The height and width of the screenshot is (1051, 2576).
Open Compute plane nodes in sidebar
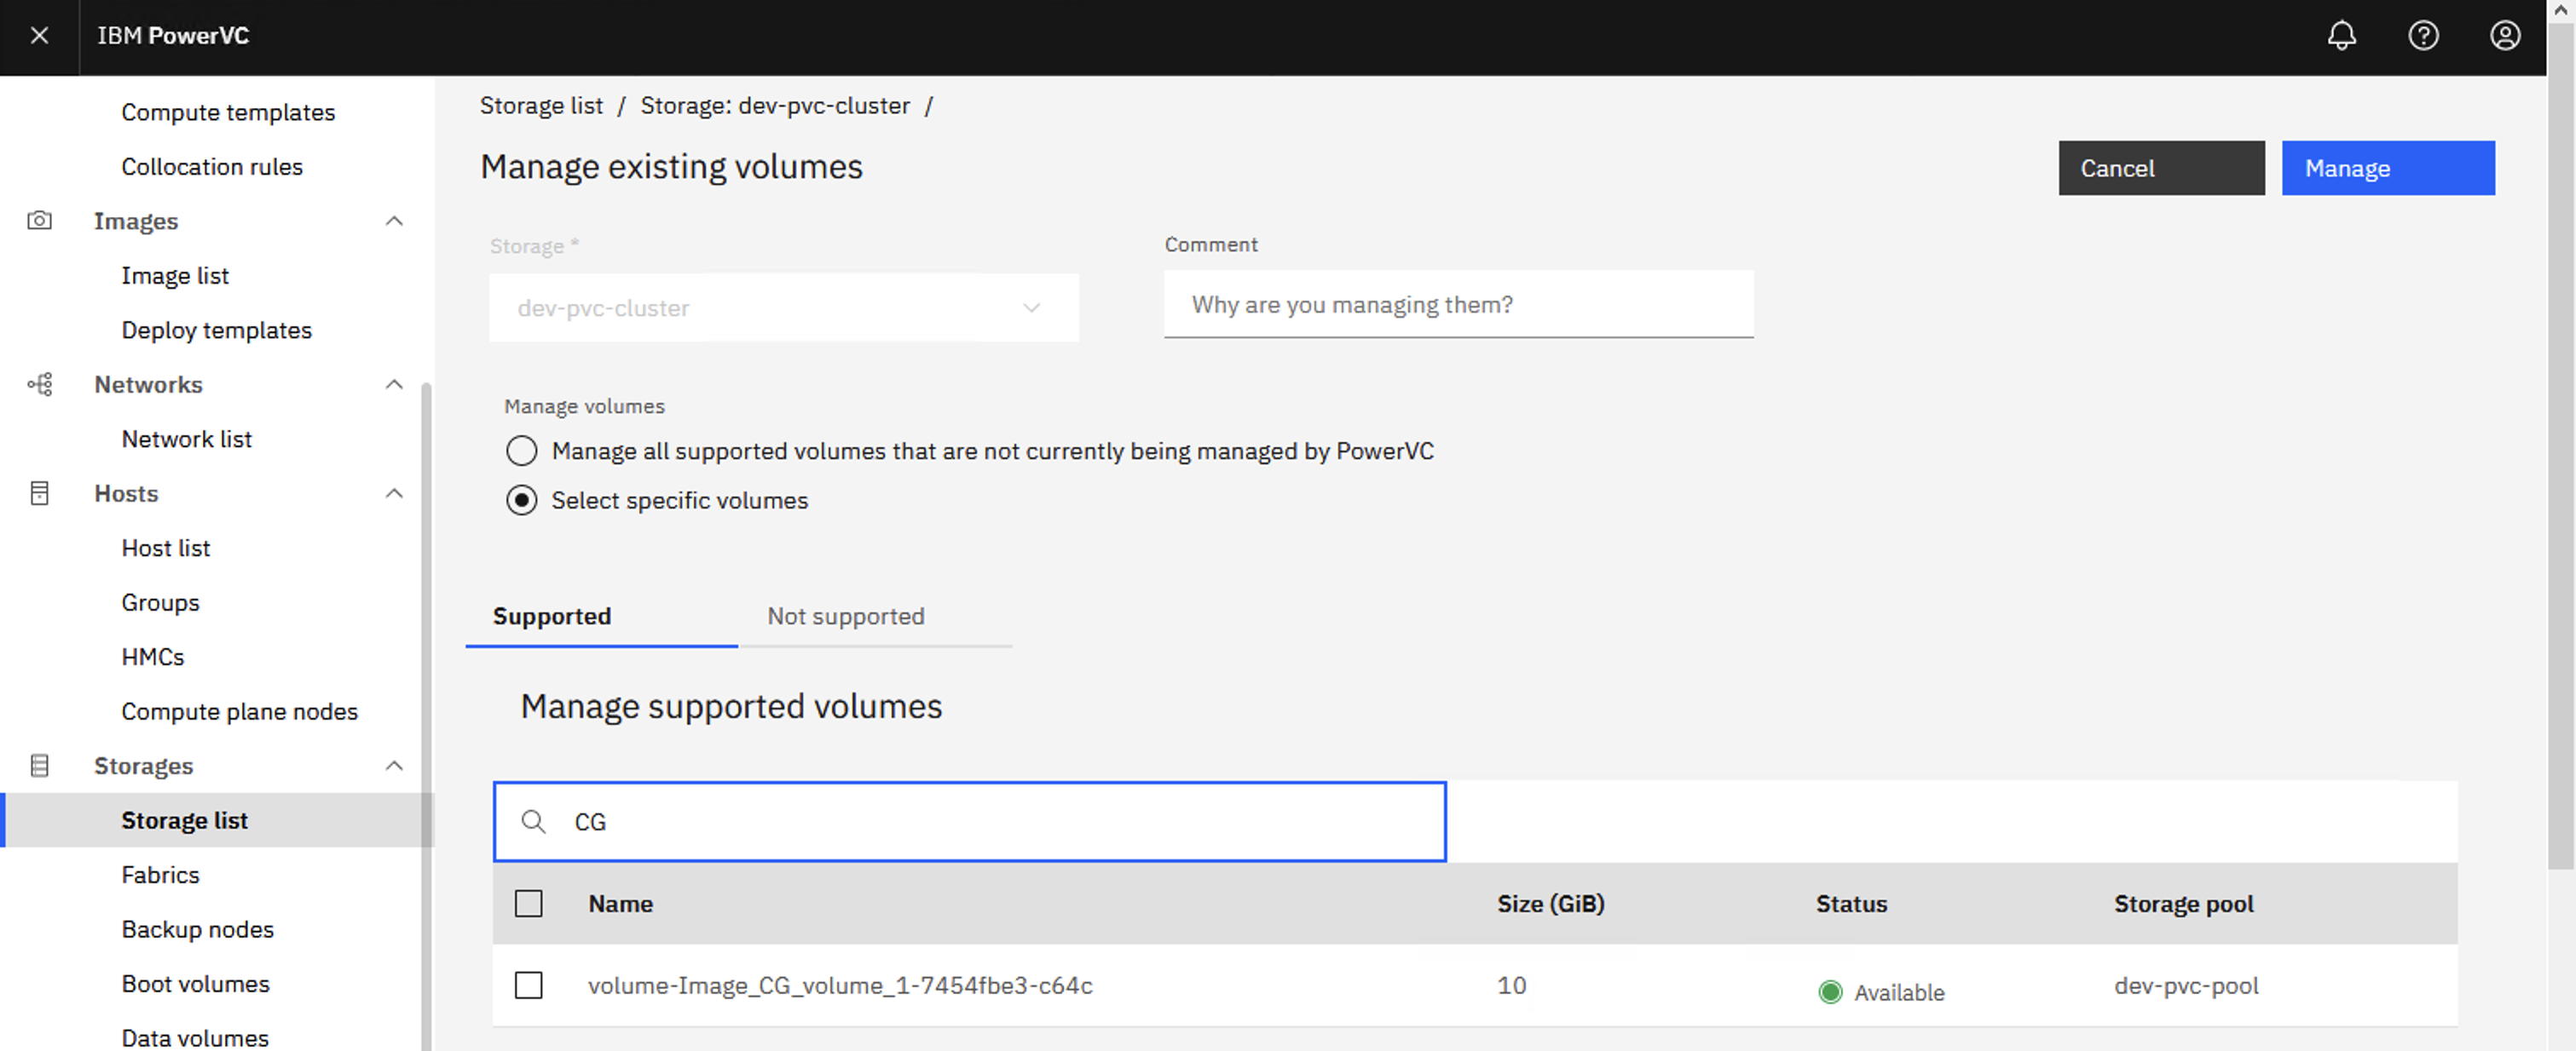coord(239,712)
